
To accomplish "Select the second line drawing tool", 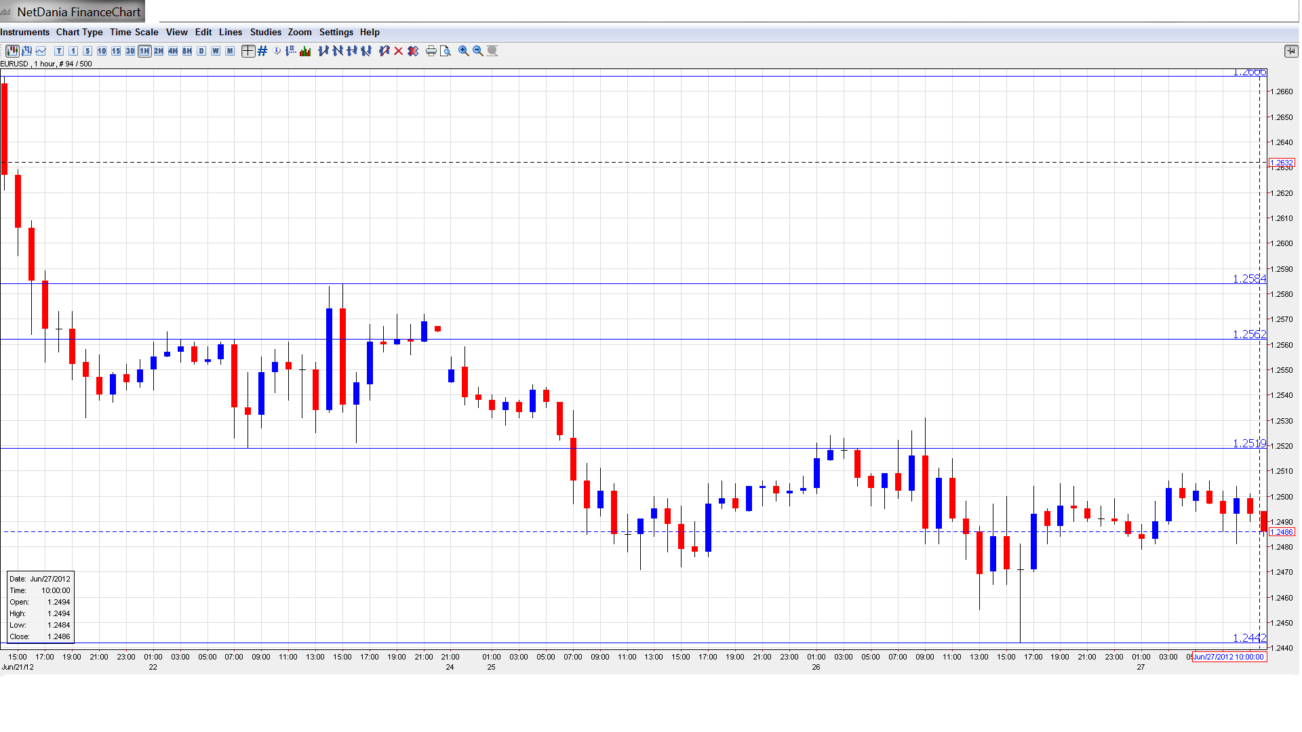I will pyautogui.click(x=338, y=51).
